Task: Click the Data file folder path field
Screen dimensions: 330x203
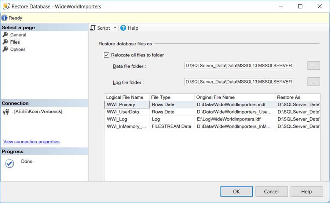Action: tap(239, 66)
